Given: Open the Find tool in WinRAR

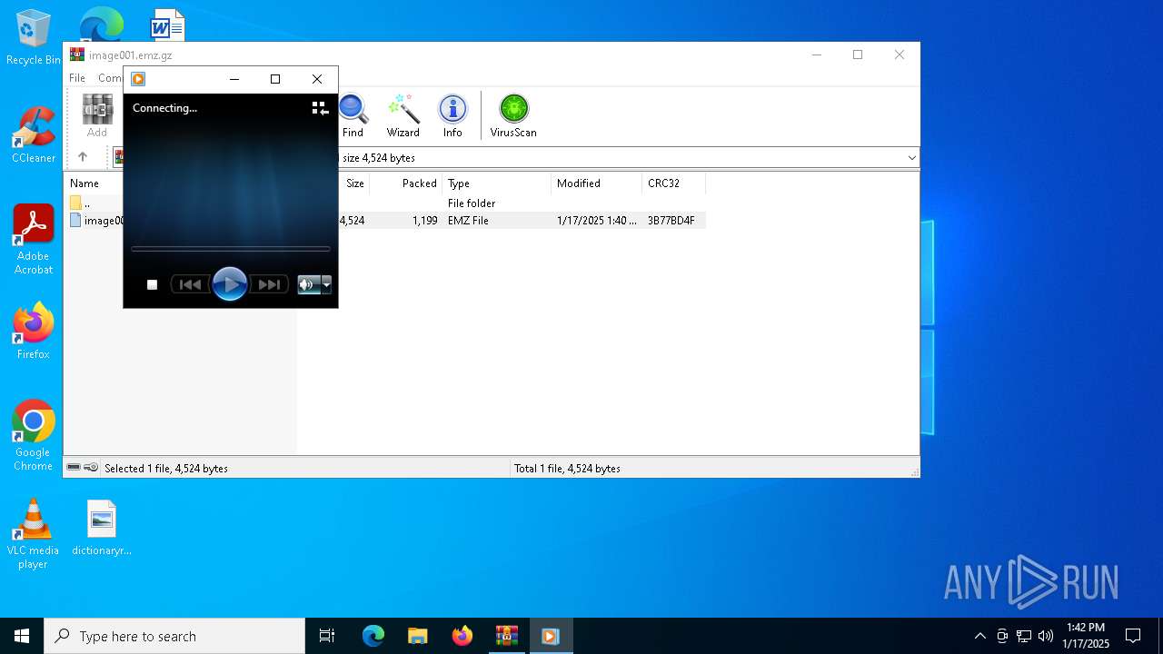Looking at the screenshot, I should point(353,116).
